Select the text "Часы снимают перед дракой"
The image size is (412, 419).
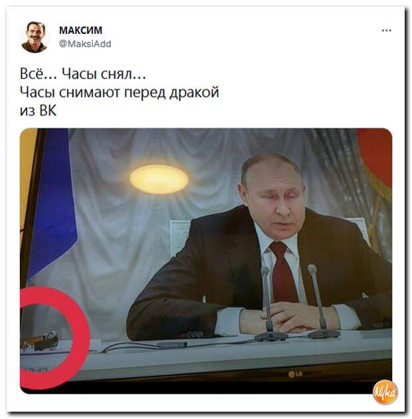click(120, 92)
